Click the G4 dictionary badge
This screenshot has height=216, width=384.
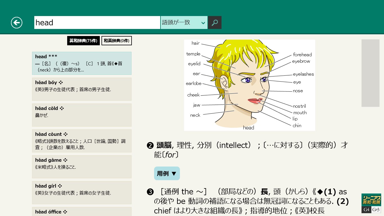(366, 210)
